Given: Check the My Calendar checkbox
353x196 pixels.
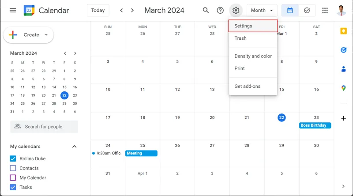Looking at the screenshot, I should point(13,178).
